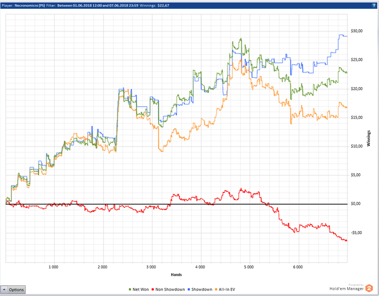Image resolution: width=379 pixels, height=296 pixels.
Task: Toggle the Non Showdown legend entry
Action: 168,289
